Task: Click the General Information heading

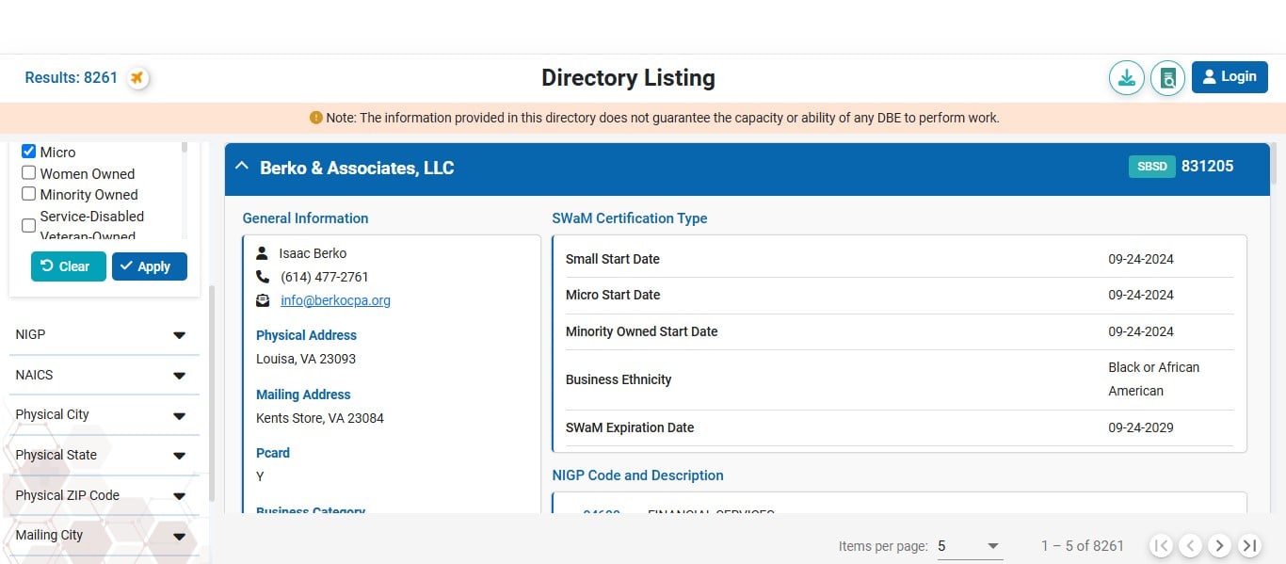Action: (305, 218)
